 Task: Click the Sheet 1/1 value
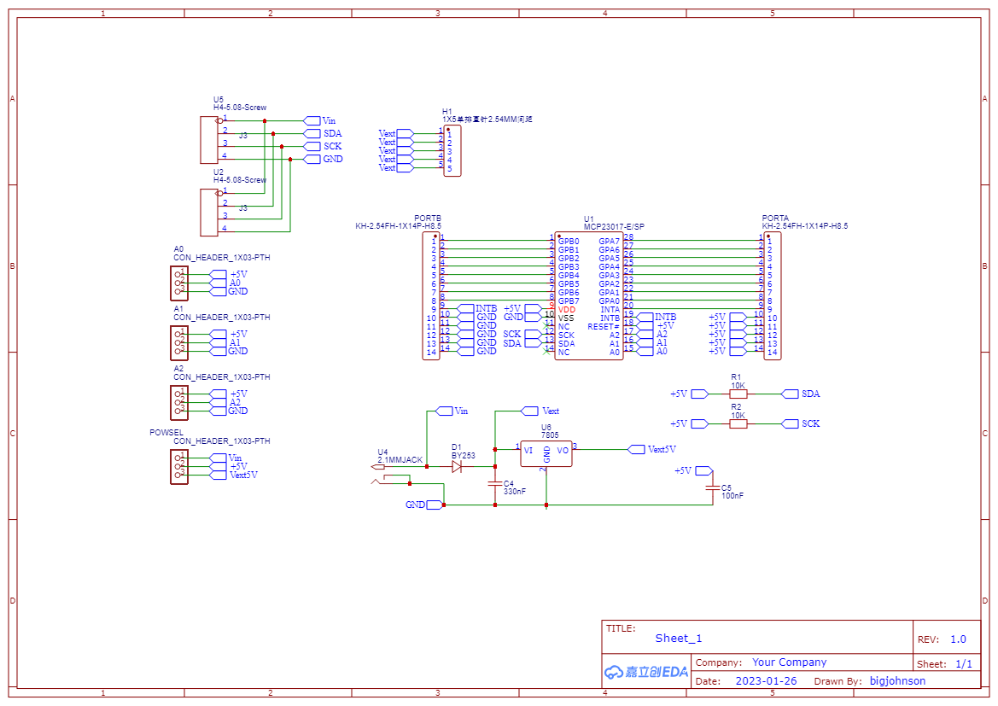pos(964,664)
